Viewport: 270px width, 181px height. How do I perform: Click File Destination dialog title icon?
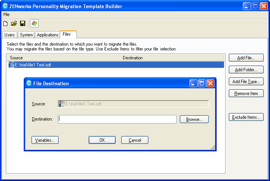click(x=29, y=83)
